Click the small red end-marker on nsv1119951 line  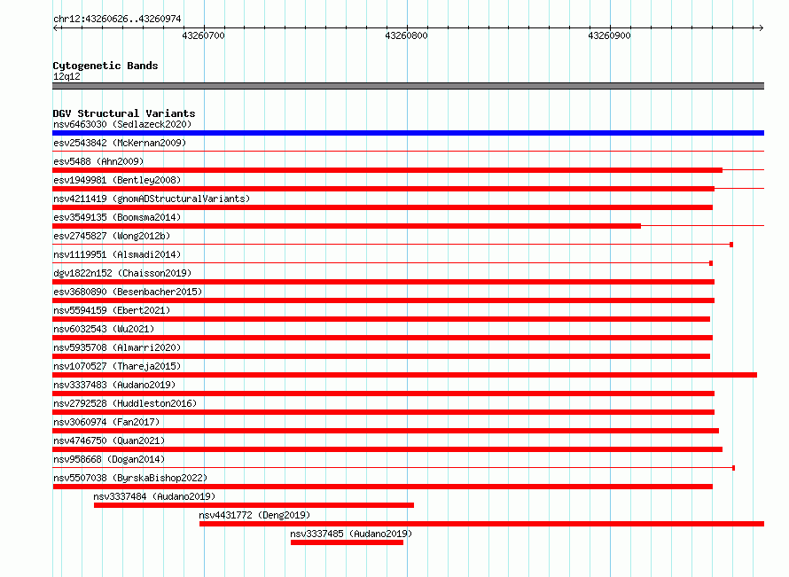pyautogui.click(x=711, y=263)
